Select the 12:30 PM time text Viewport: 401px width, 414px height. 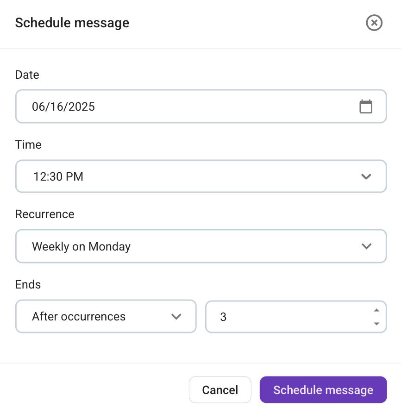(58, 176)
